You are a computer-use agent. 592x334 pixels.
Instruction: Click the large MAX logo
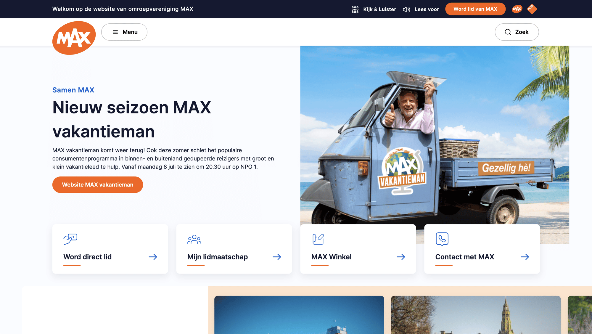point(74,38)
